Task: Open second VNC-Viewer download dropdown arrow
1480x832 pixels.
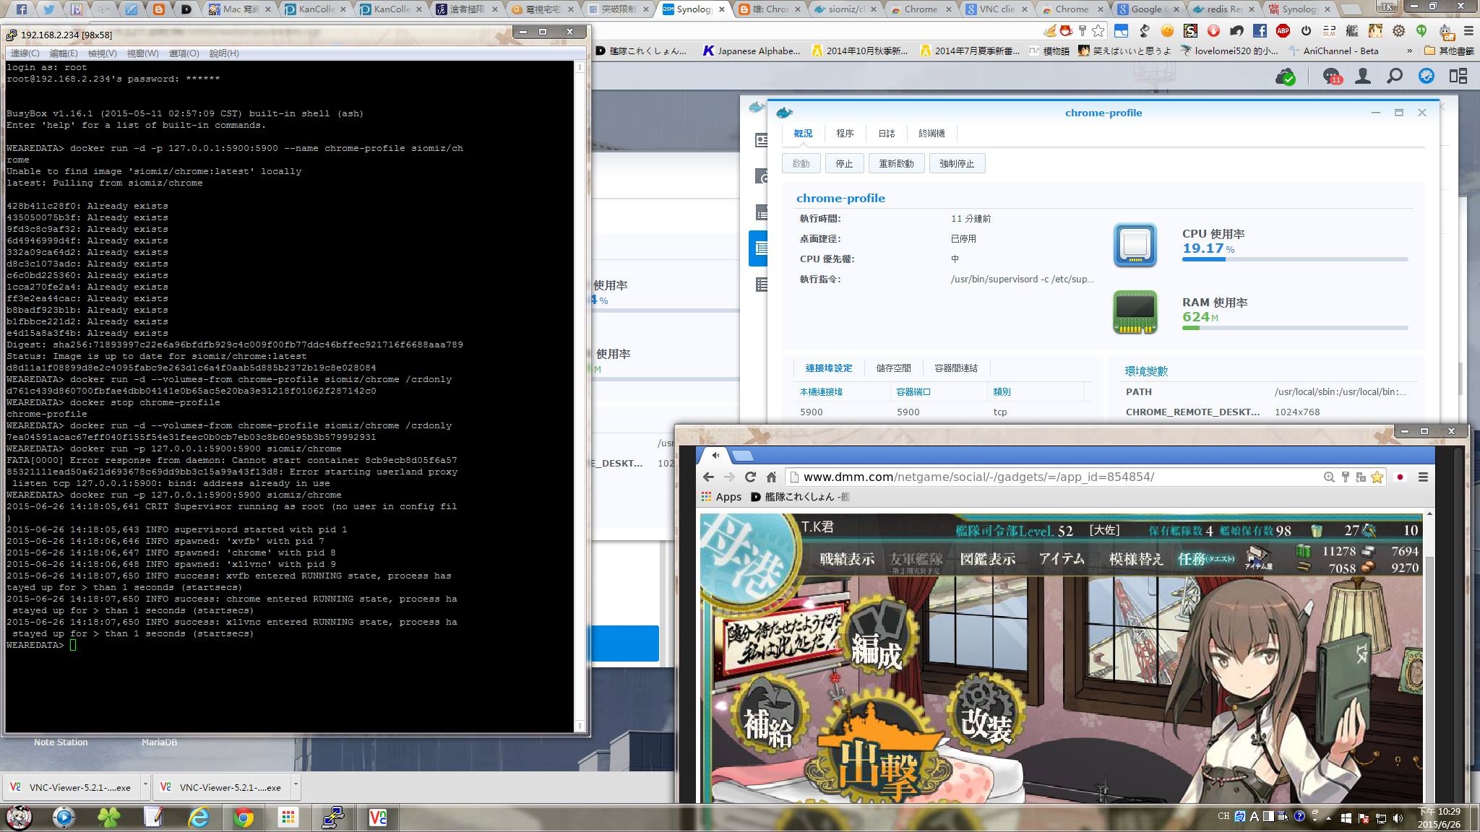Action: 296,786
